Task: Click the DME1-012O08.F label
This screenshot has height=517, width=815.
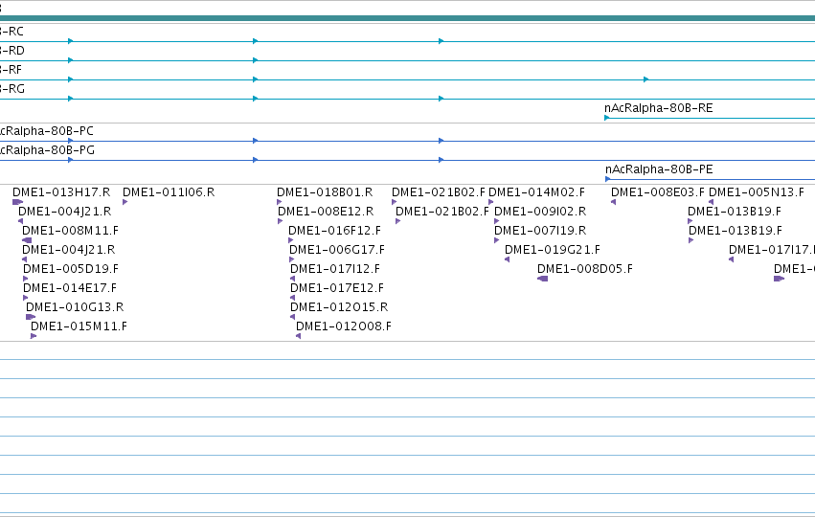Action: coord(344,326)
